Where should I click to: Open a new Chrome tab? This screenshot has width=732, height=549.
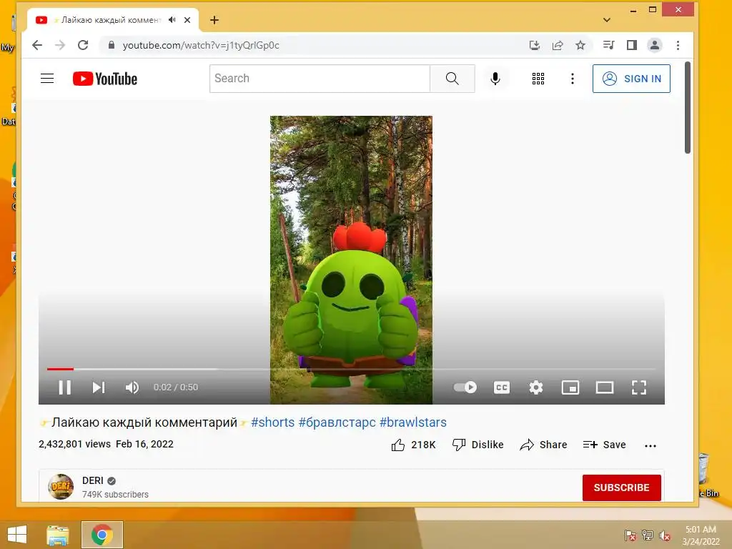click(x=214, y=20)
